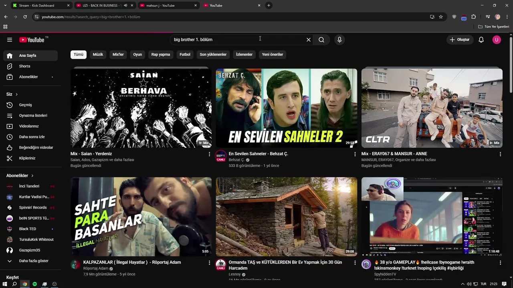Open the account avatar menu
Image resolution: width=513 pixels, height=288 pixels.
point(497,40)
